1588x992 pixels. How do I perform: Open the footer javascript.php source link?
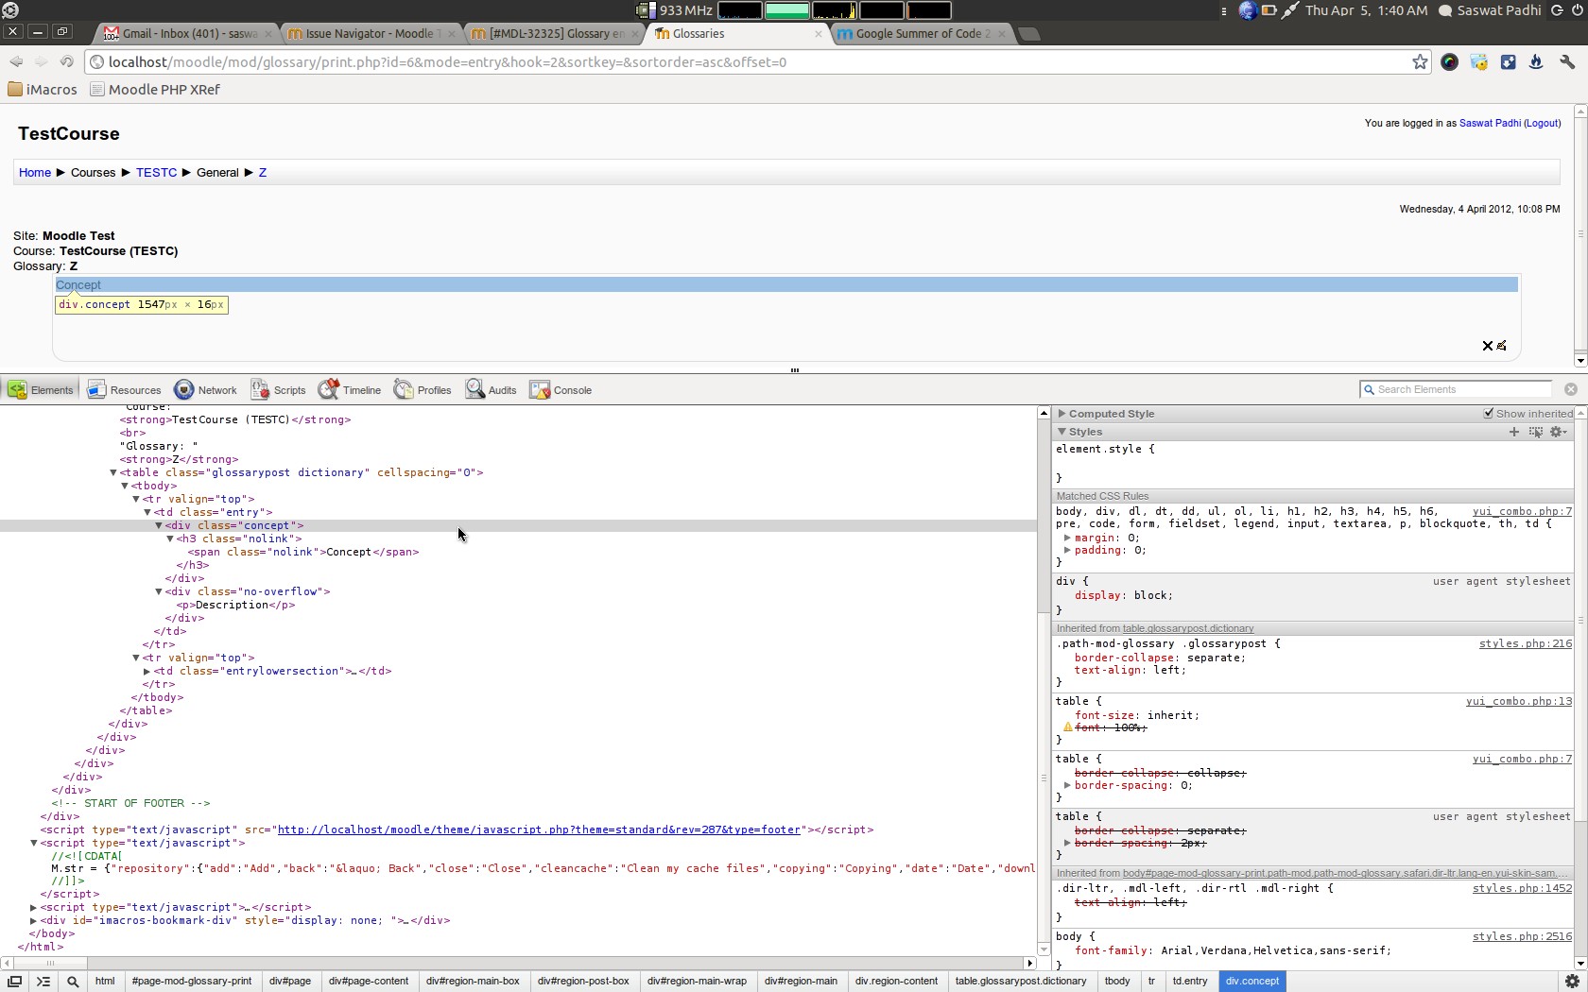point(539,830)
